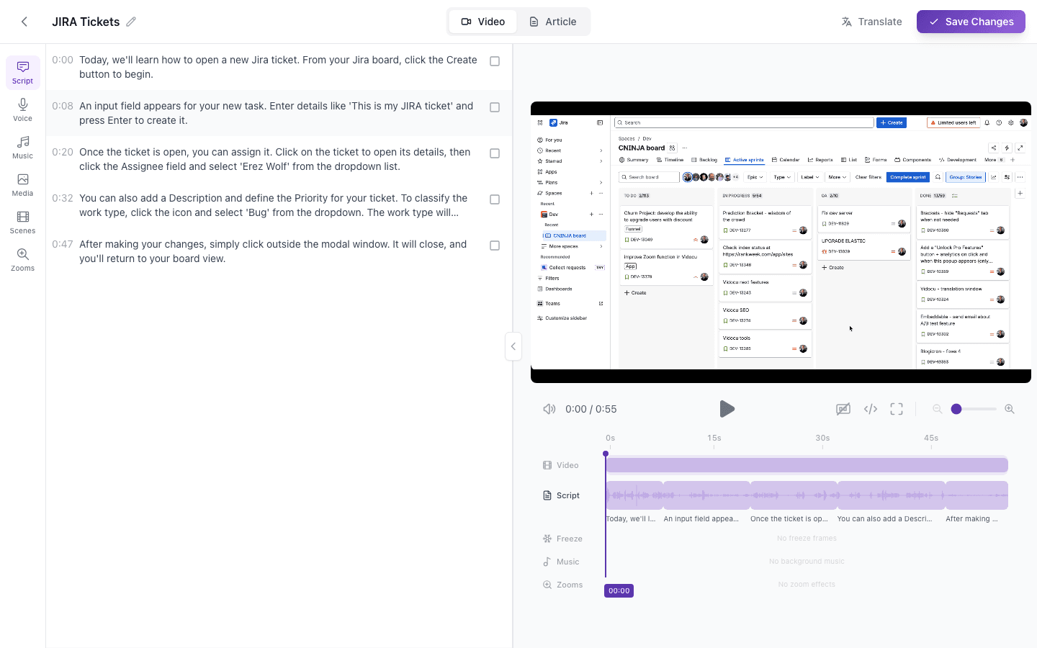Switch to the Article tab
Screen dimensions: 1037x648
pos(552,22)
